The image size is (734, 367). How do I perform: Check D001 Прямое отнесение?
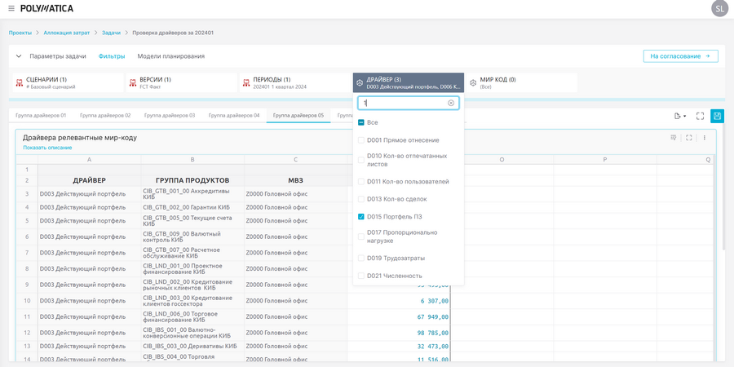[361, 140]
